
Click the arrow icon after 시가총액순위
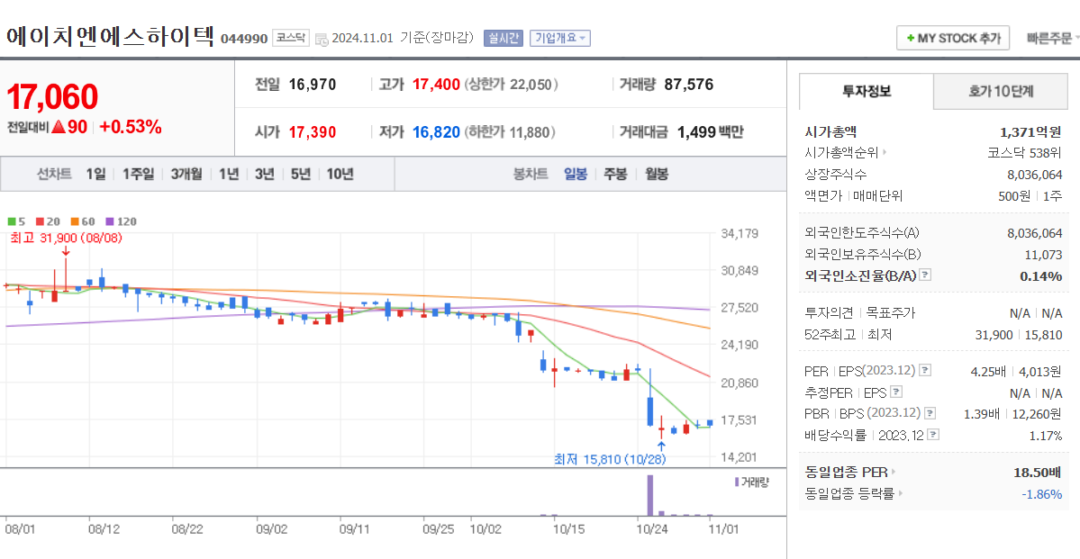(885, 154)
